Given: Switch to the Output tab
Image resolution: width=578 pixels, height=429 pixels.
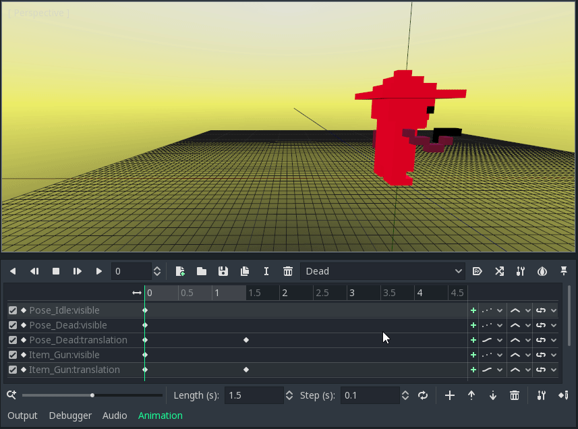Looking at the screenshot, I should pos(22,416).
